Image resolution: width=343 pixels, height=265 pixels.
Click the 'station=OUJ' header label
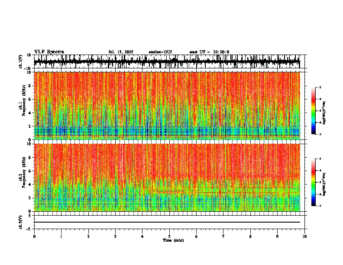point(160,52)
